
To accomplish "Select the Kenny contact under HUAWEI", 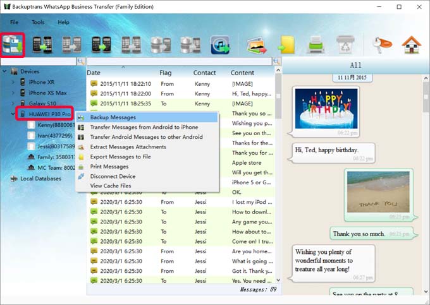I will (x=56, y=125).
